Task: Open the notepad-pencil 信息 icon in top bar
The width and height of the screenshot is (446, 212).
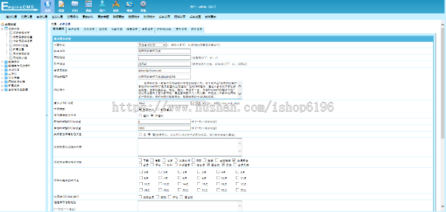Action: click(61, 4)
